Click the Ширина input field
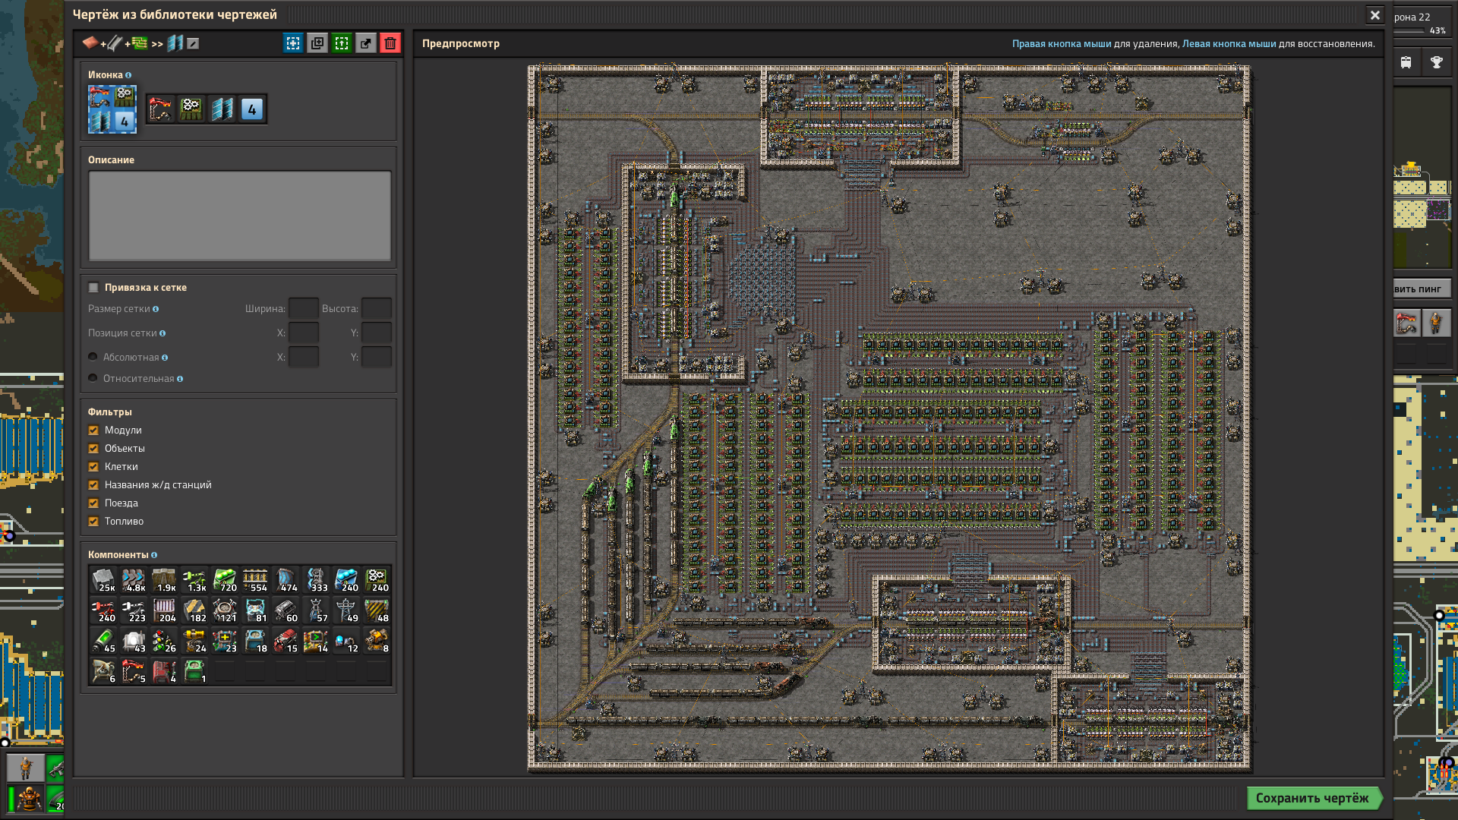 tap(304, 308)
